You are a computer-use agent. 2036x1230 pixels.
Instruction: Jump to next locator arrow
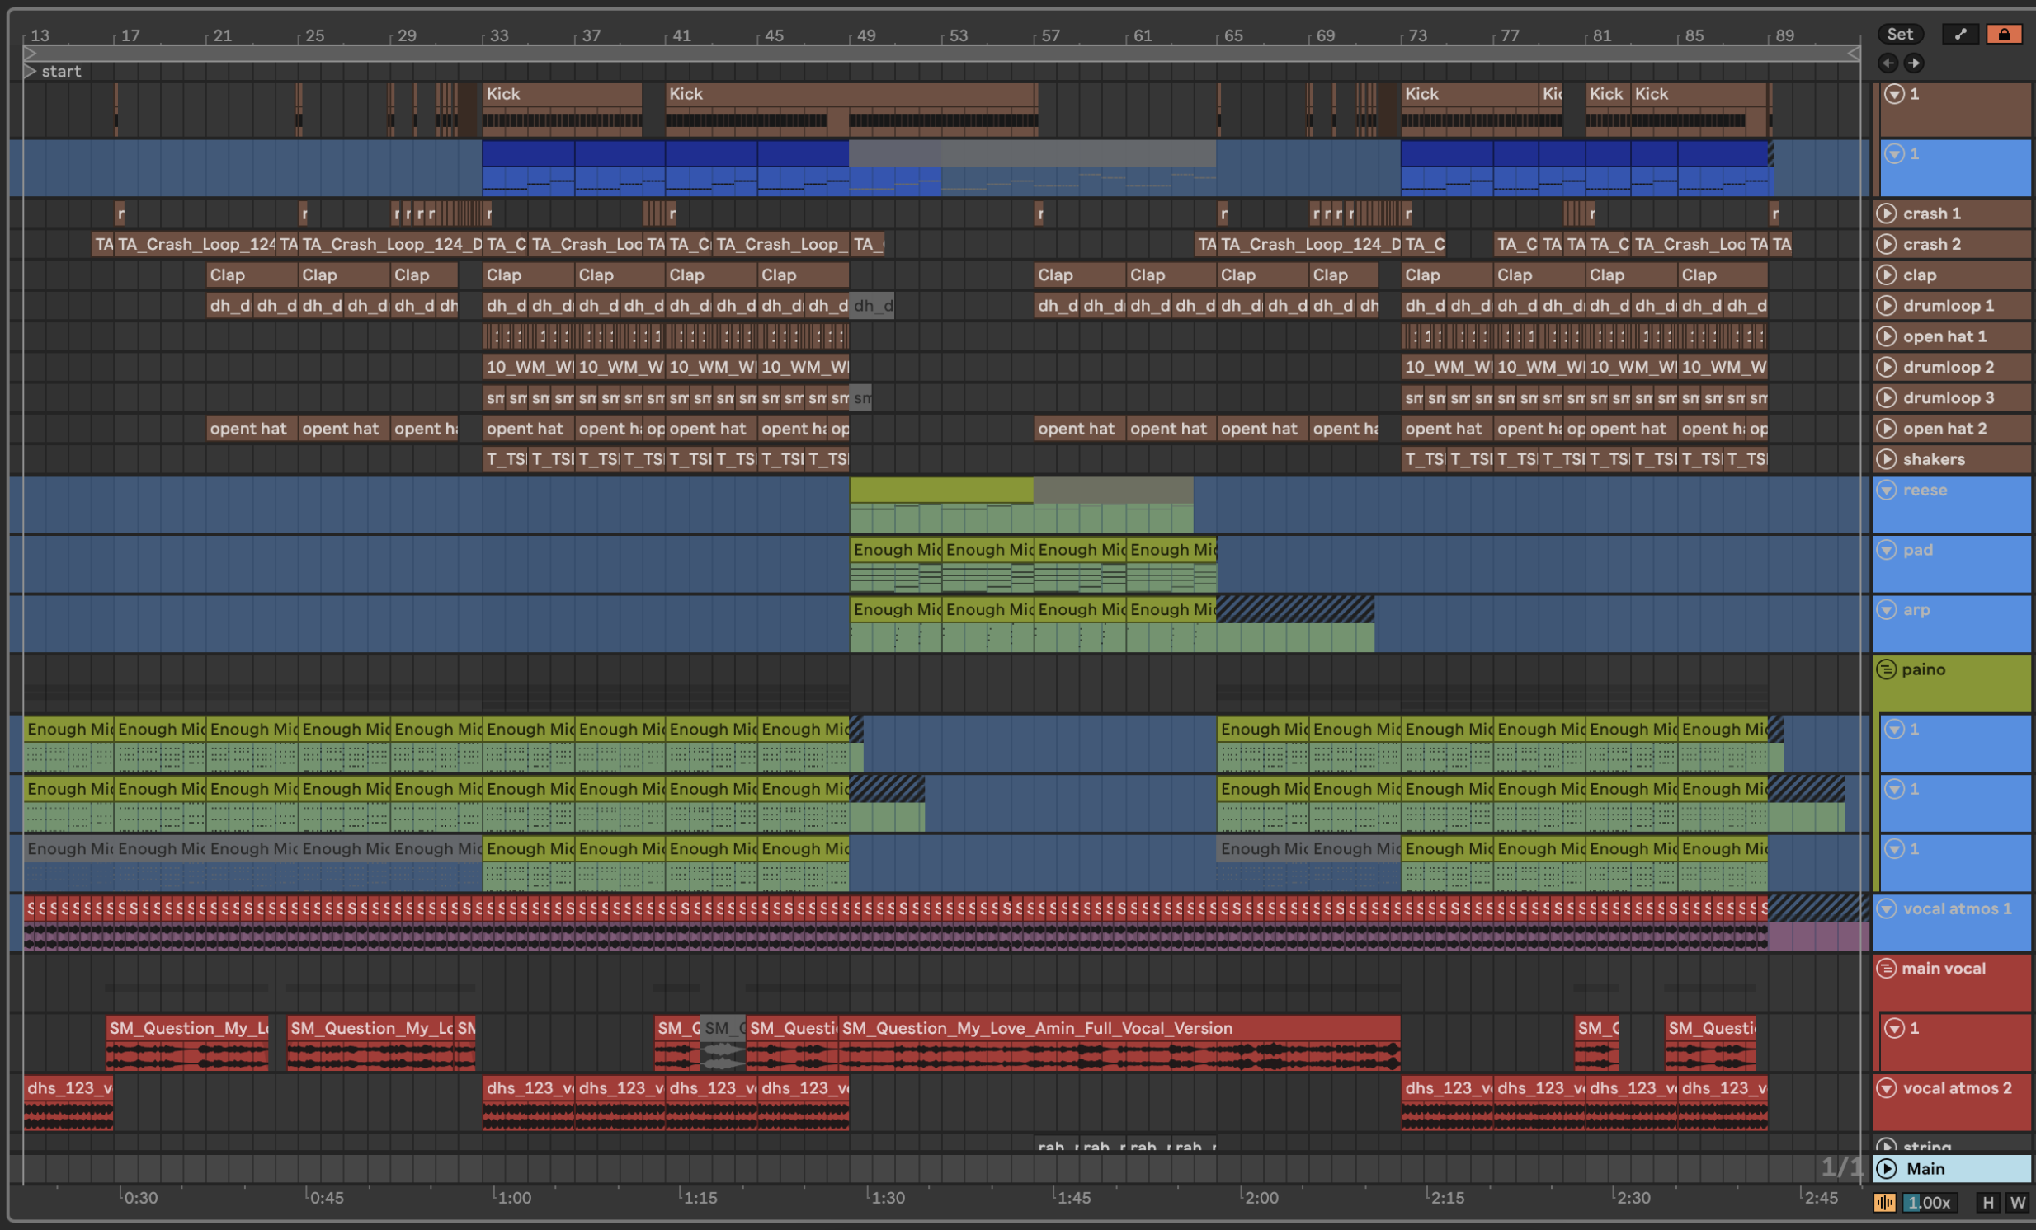click(x=1914, y=63)
